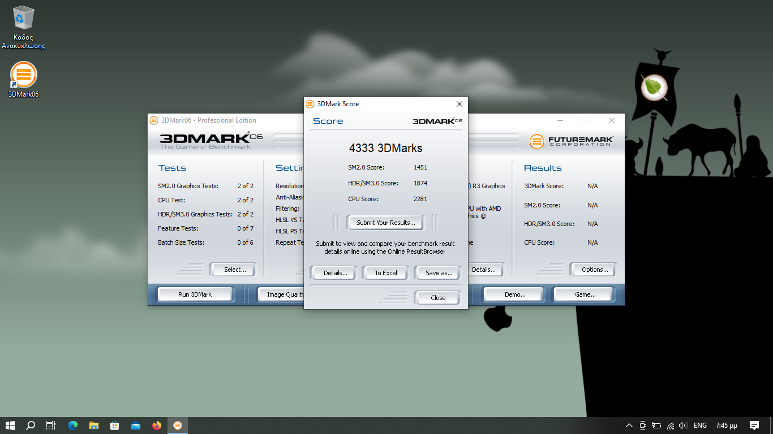Click the 4333 3DMarks score text
The image size is (773, 434).
386,149
